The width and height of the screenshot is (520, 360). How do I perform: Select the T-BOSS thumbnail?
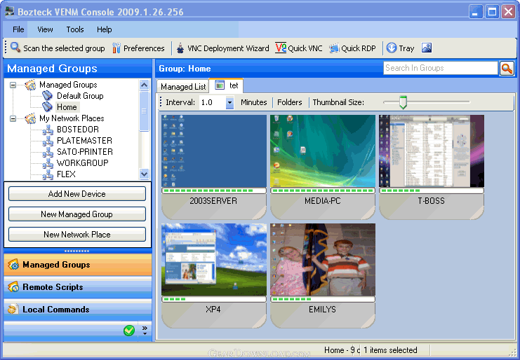(432, 167)
